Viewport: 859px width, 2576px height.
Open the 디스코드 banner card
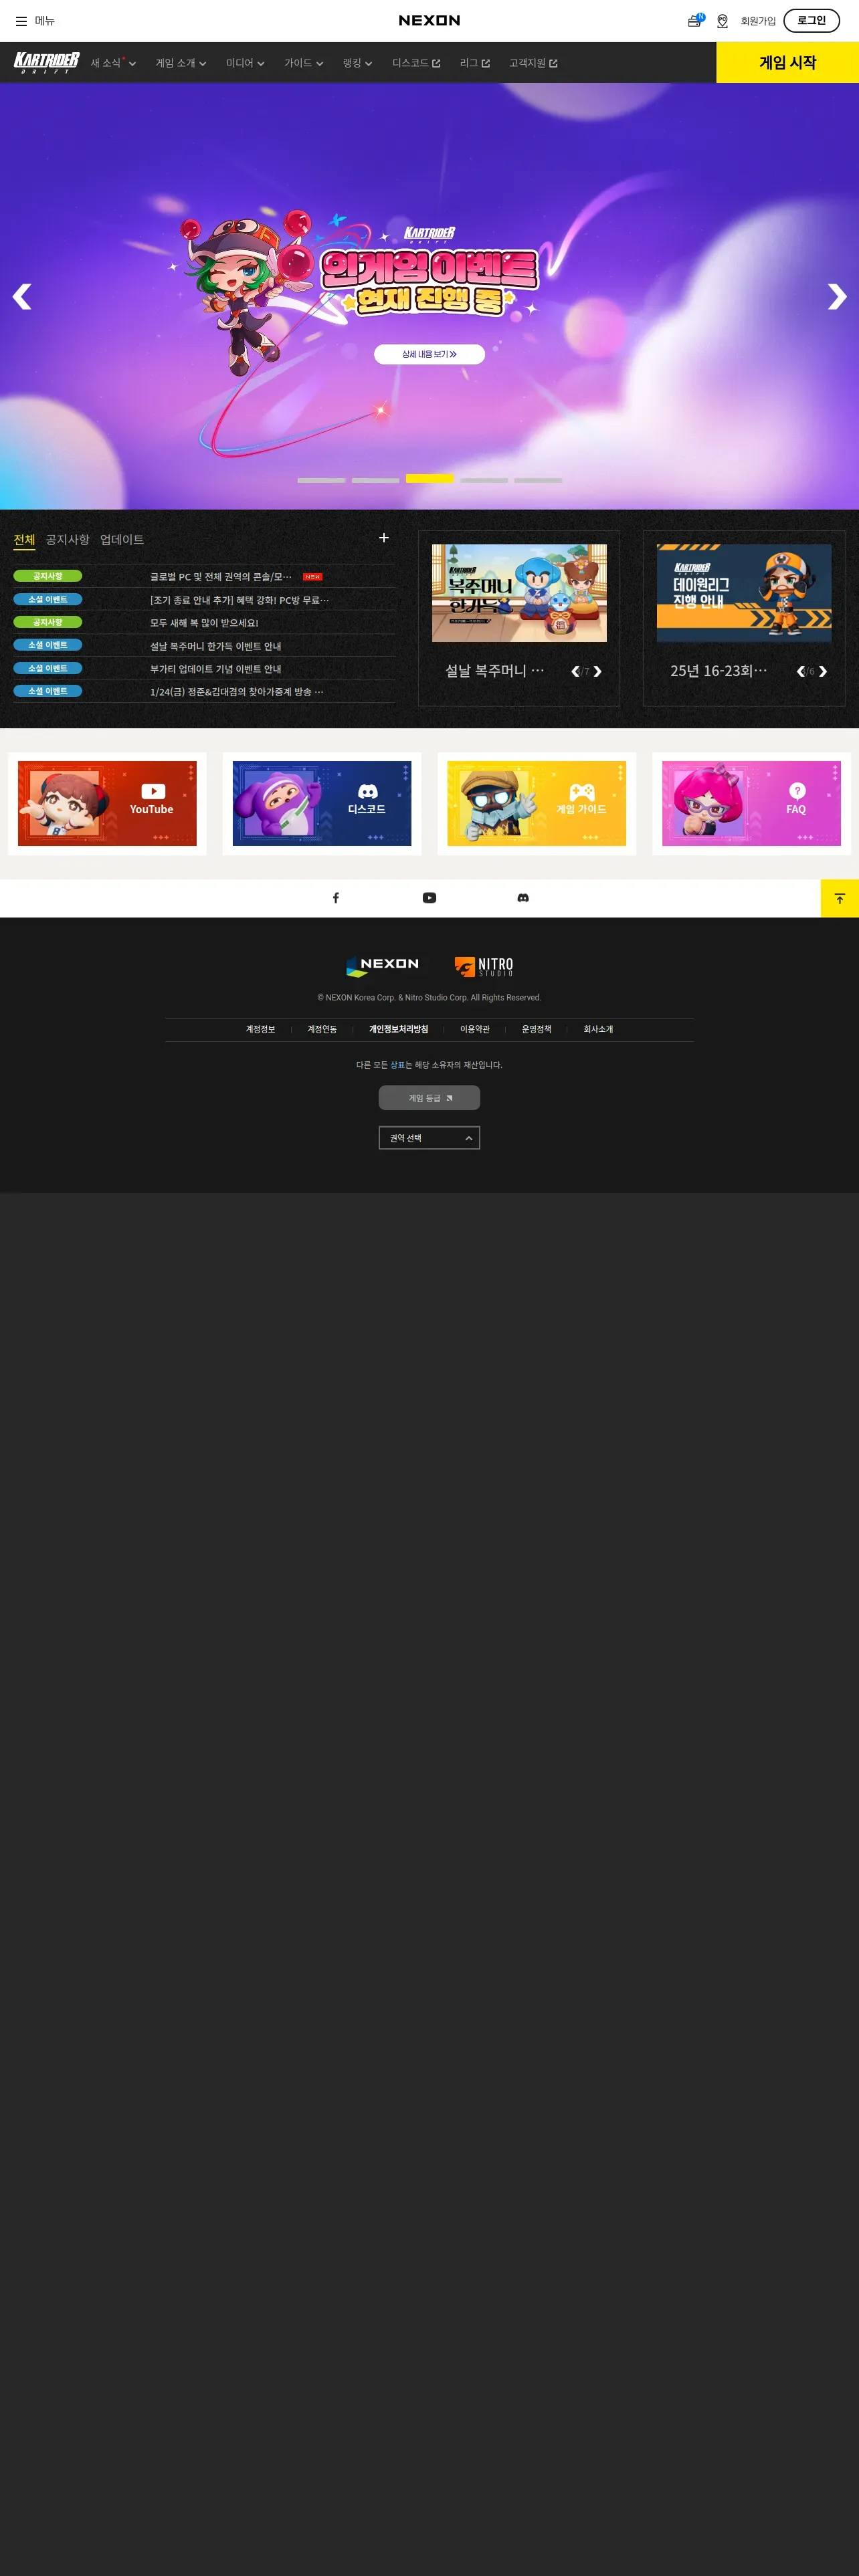[322, 803]
